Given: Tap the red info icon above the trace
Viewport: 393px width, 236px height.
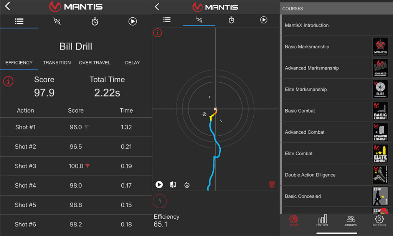Looking at the screenshot, I should point(157,33).
